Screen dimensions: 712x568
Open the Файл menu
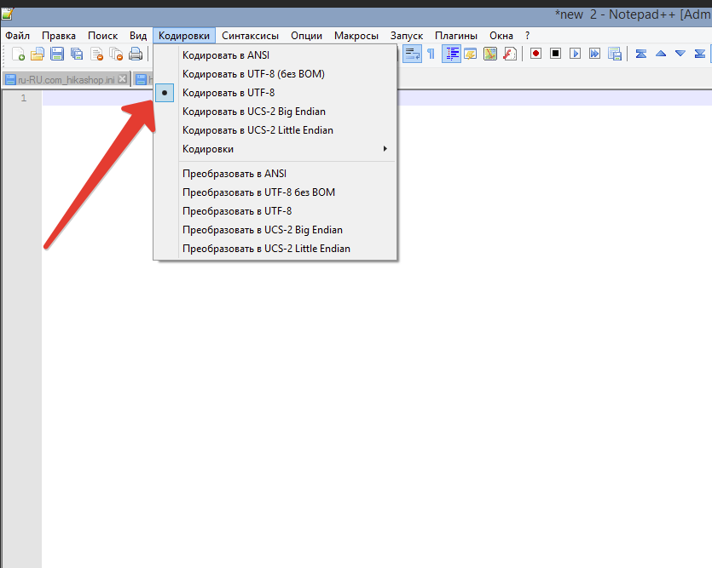click(17, 36)
